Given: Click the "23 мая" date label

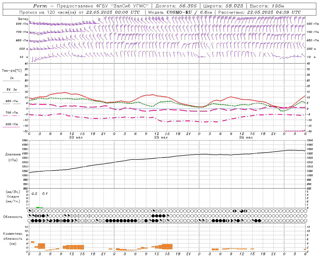Looking at the screenshot, I should click(161, 137).
